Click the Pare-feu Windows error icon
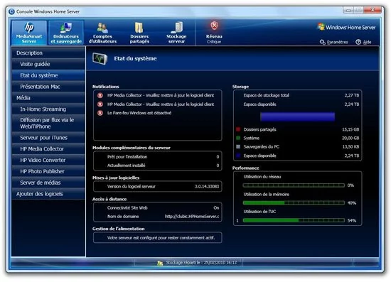This screenshot has width=391, height=282. (100, 113)
